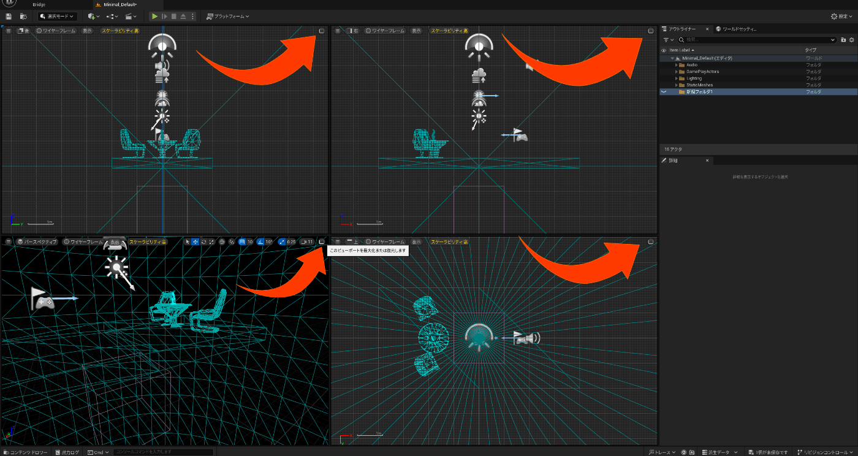The height and width of the screenshot is (456, 858).
Task: Close the アウトライナー tab
Action: [x=707, y=29]
